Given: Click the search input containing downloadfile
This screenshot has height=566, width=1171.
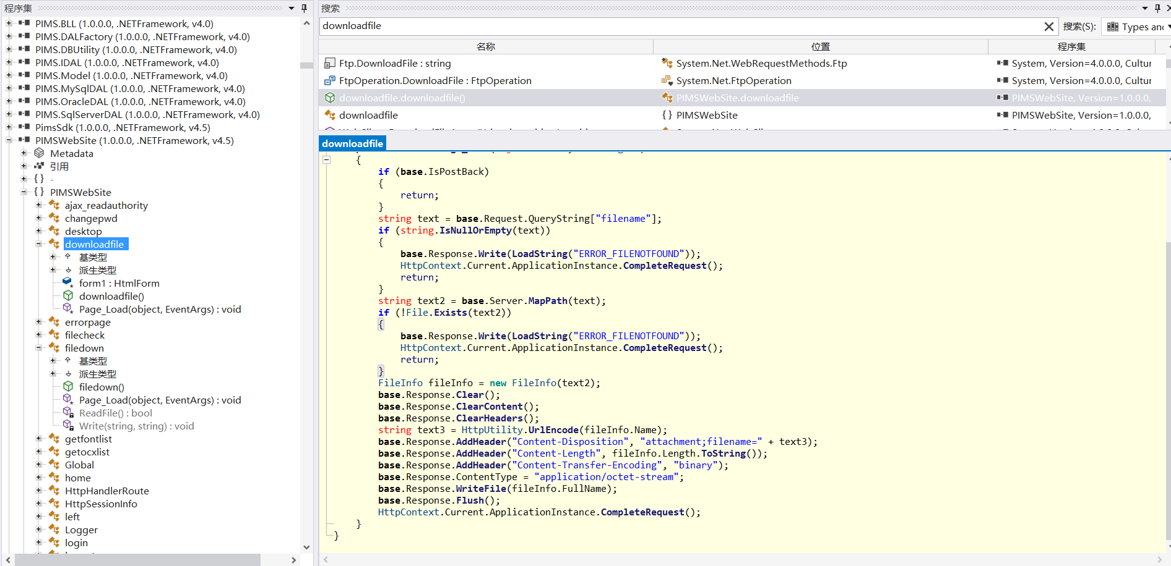Looking at the screenshot, I should 681,26.
